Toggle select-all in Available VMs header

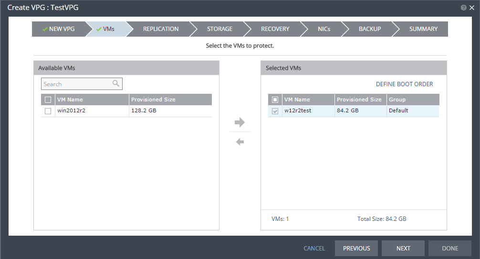[x=48, y=100]
